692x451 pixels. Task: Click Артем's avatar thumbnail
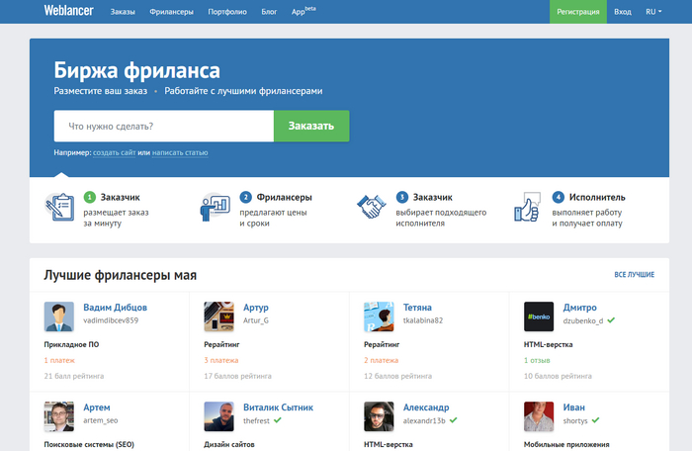(59, 416)
